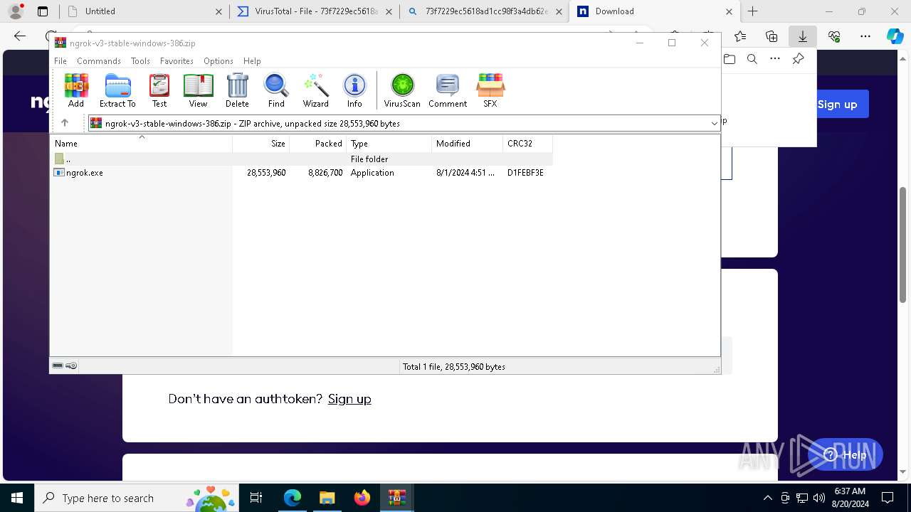Open more options in downloads panel

pyautogui.click(x=775, y=59)
